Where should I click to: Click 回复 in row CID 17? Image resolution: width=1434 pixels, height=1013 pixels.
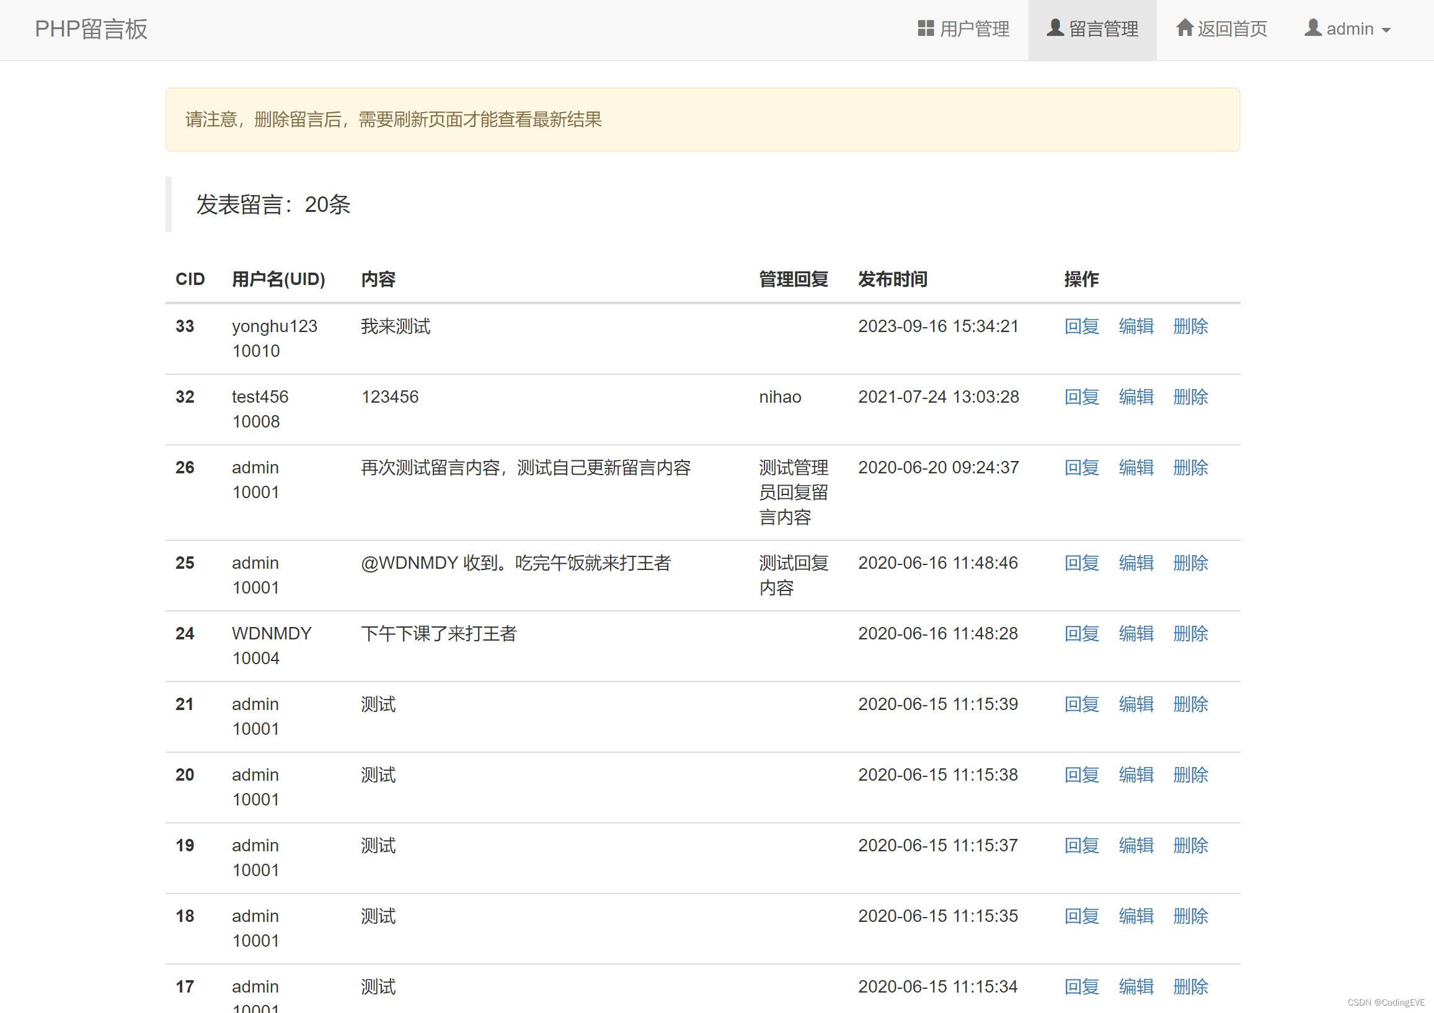1082,986
